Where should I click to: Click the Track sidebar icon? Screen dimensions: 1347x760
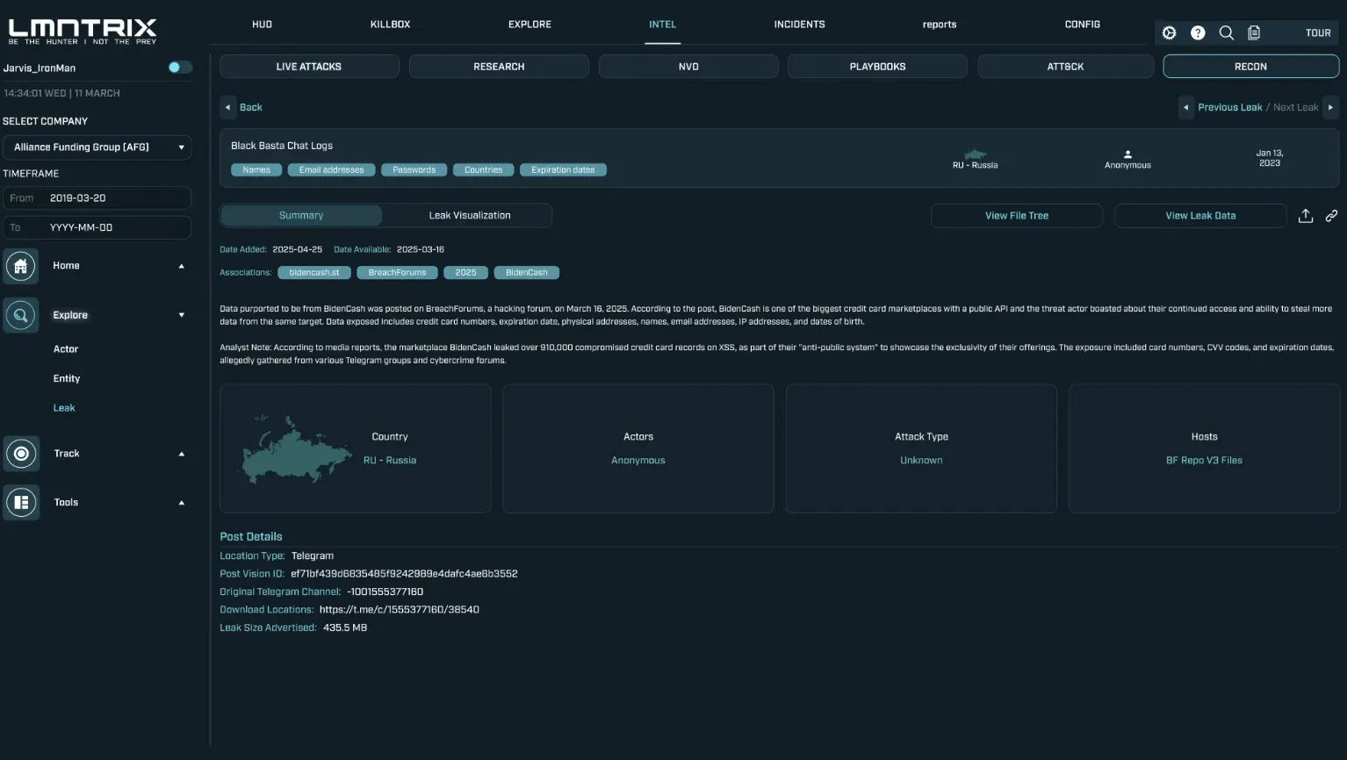21,454
